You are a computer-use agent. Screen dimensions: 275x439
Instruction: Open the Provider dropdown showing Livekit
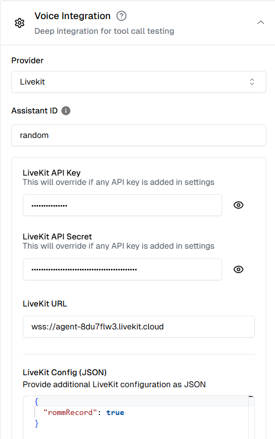point(139,82)
